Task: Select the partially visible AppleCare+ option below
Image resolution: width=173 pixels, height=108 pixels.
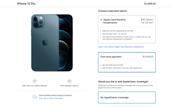Action: point(127,107)
